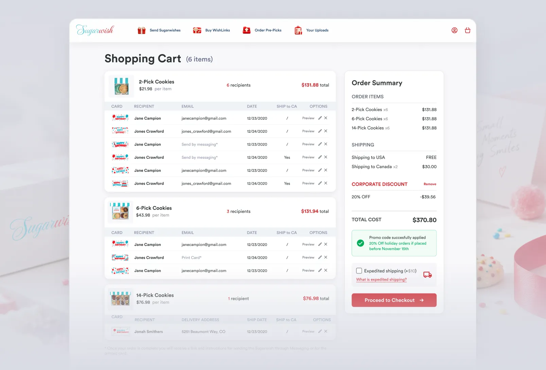Click the green promo success checkmark

(360, 243)
